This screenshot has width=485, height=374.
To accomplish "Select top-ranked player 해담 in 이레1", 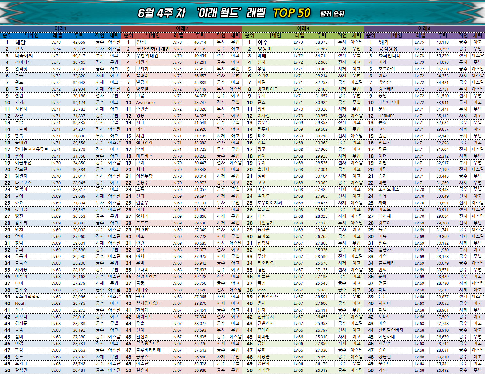I will pyautogui.click(x=20, y=42).
